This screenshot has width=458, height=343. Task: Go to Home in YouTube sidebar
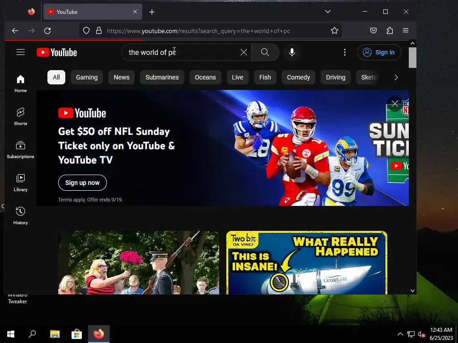point(21,84)
